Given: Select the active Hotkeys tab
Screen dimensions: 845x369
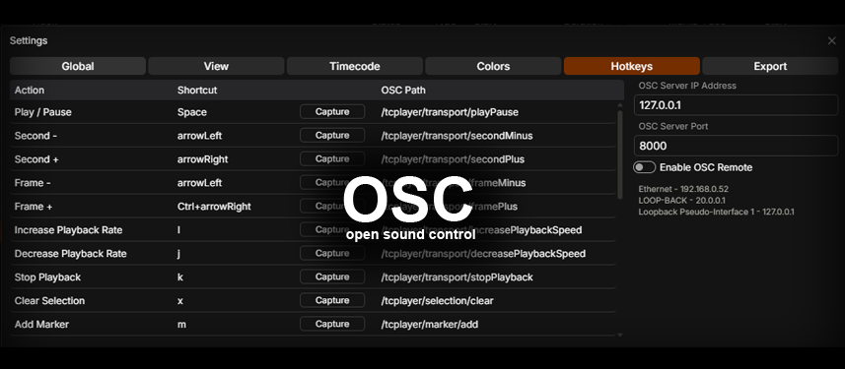Looking at the screenshot, I should tap(632, 66).
